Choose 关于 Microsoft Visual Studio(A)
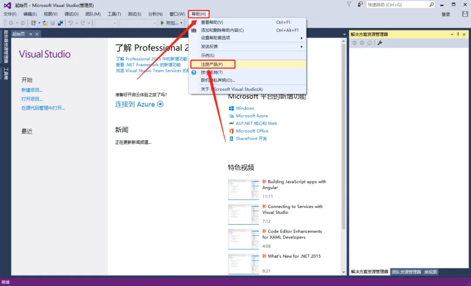This screenshot has height=286, width=471. tap(248, 89)
